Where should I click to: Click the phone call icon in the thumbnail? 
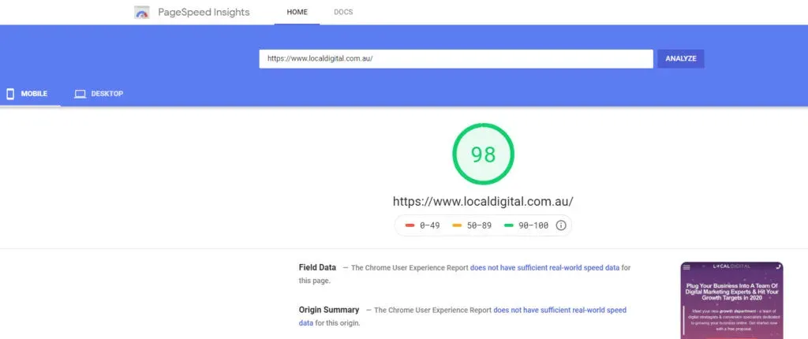tap(778, 266)
